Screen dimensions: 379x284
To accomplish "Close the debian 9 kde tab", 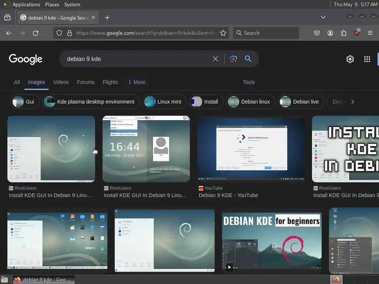I will tap(93, 18).
